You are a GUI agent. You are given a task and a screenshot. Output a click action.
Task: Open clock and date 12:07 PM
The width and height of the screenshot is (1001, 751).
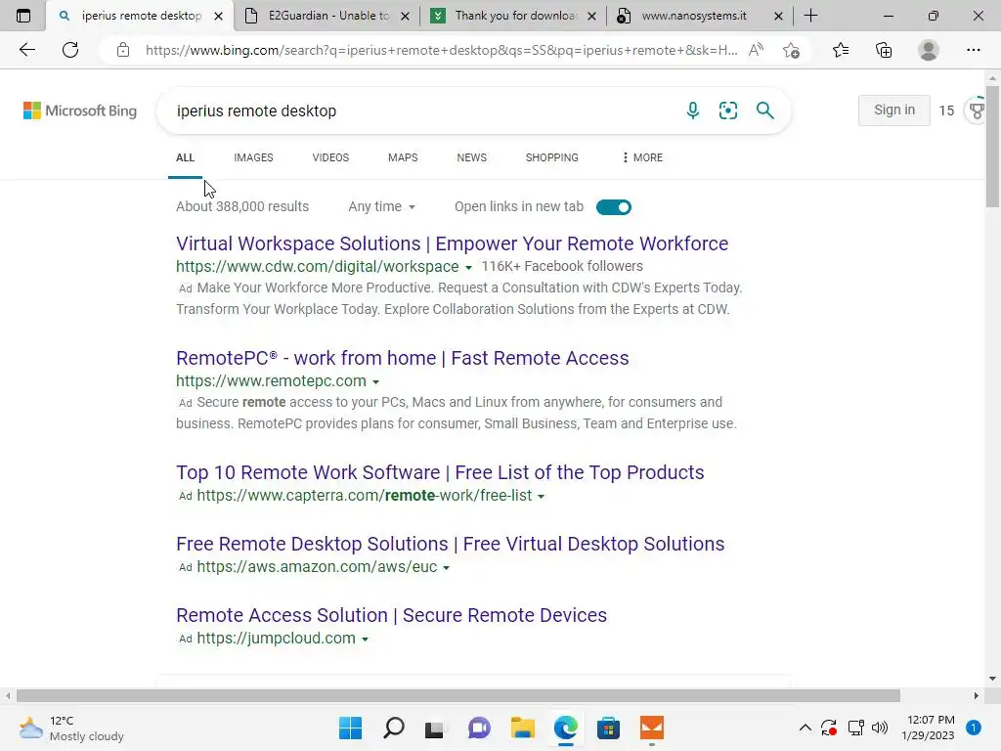(929, 728)
